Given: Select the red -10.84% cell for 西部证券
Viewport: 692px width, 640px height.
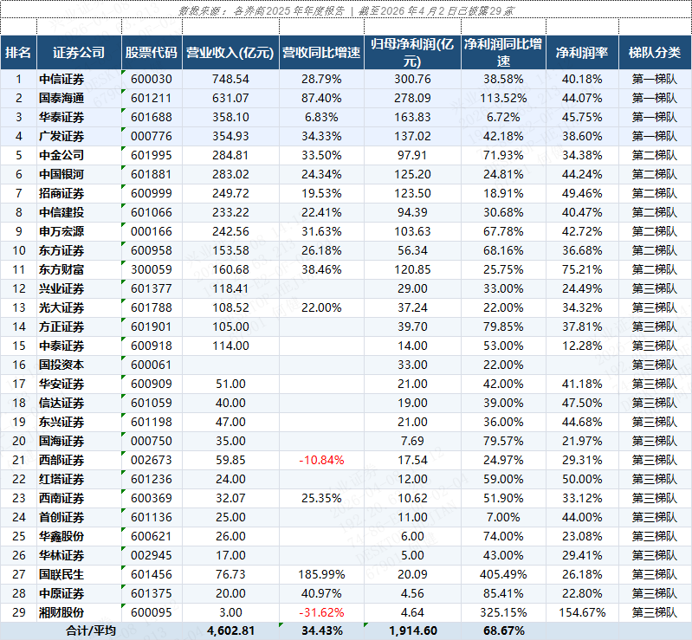Looking at the screenshot, I should [320, 460].
